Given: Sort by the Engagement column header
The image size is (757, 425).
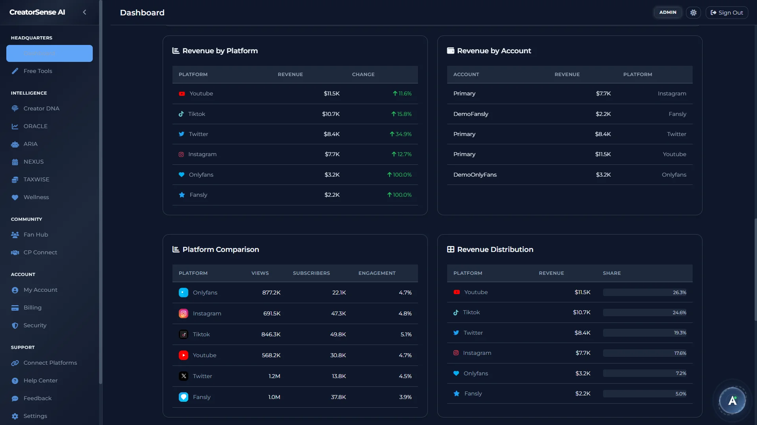Looking at the screenshot, I should 377,273.
